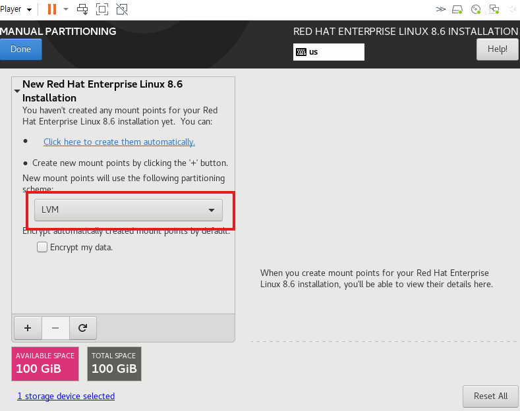Click the double chevron expand devices icon
Screen dimensions: 520x411
[x=440, y=9]
